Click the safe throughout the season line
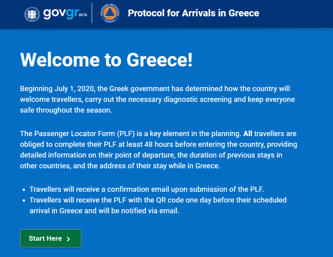Viewport: 333px width, 257px height. click(66, 110)
